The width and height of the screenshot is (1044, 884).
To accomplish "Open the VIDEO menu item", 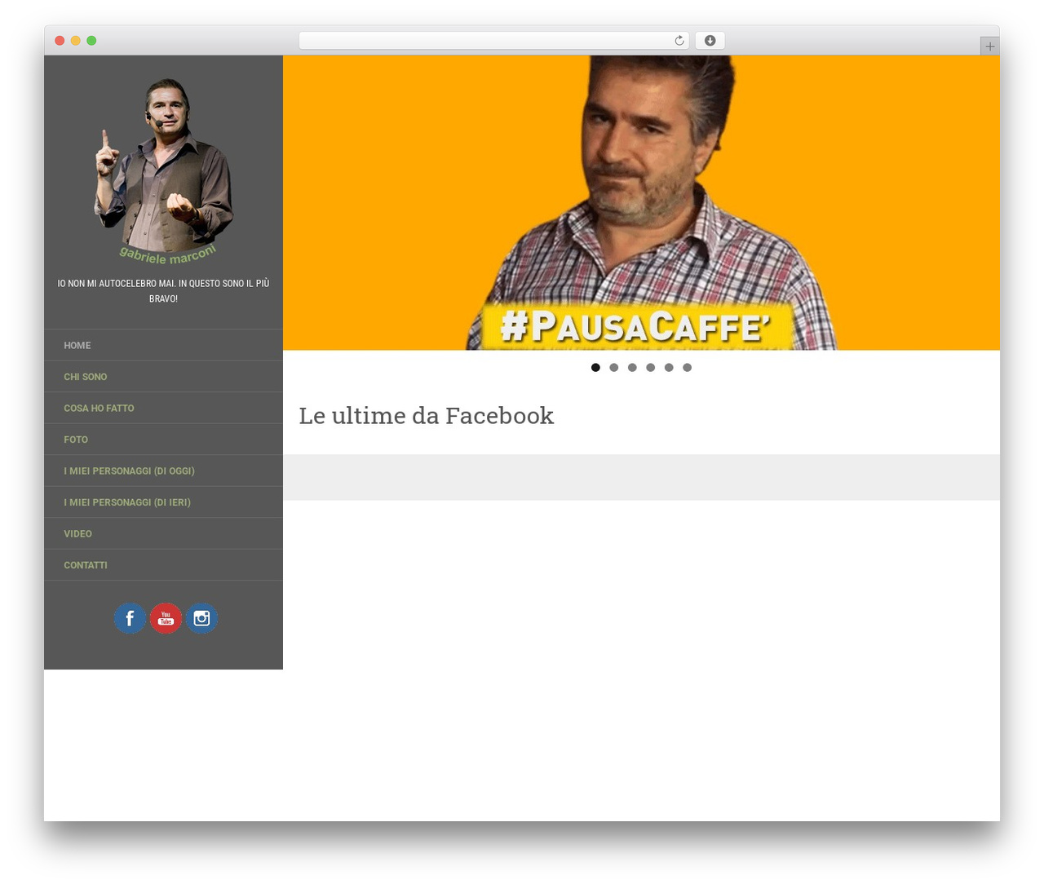I will [x=163, y=534].
